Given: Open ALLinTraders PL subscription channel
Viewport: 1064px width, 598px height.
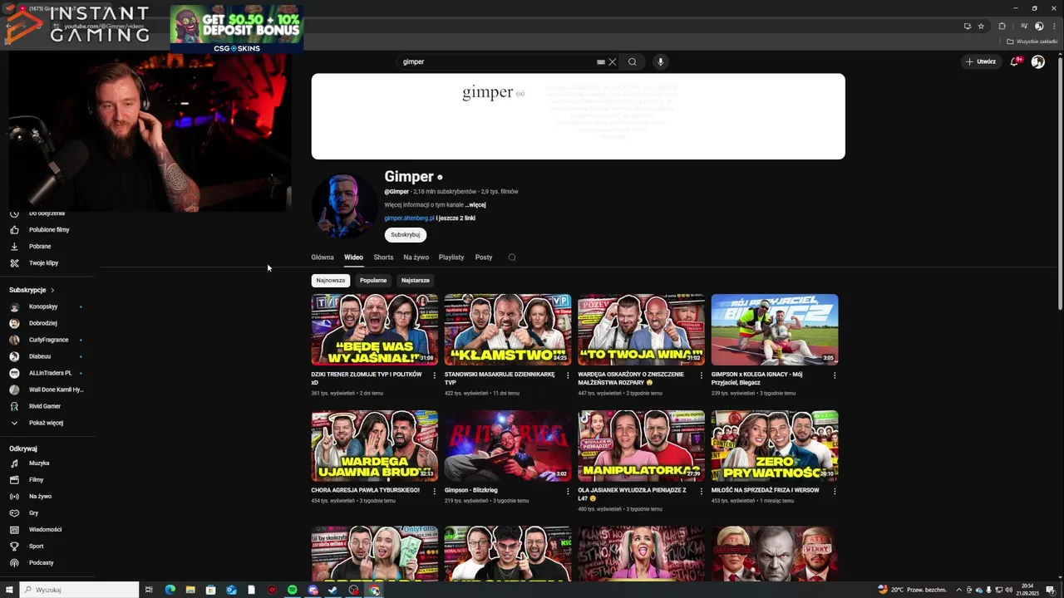Looking at the screenshot, I should (x=50, y=373).
